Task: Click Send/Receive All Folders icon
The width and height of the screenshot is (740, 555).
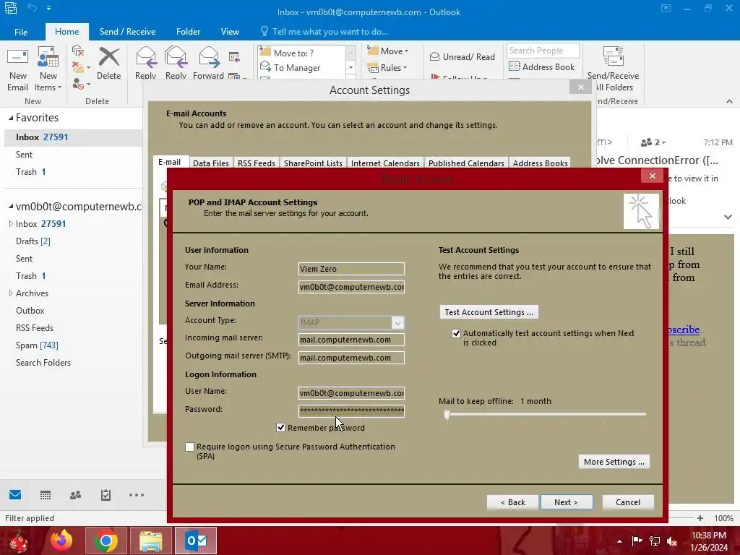Action: coord(613,69)
